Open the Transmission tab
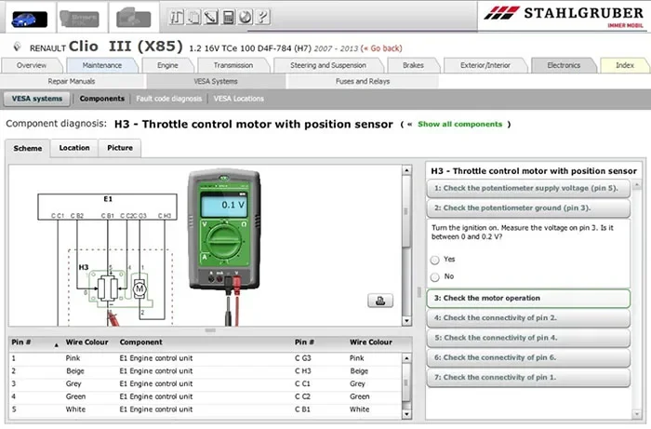Image resolution: width=651 pixels, height=429 pixels. point(232,65)
